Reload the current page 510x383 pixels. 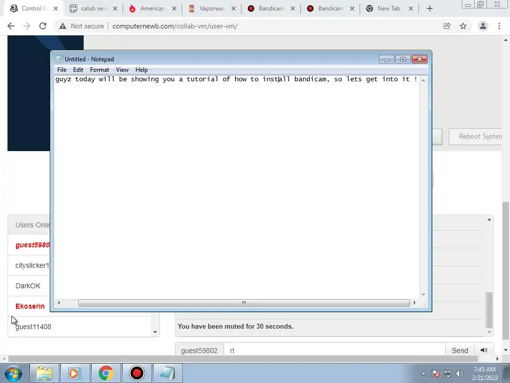click(x=43, y=26)
